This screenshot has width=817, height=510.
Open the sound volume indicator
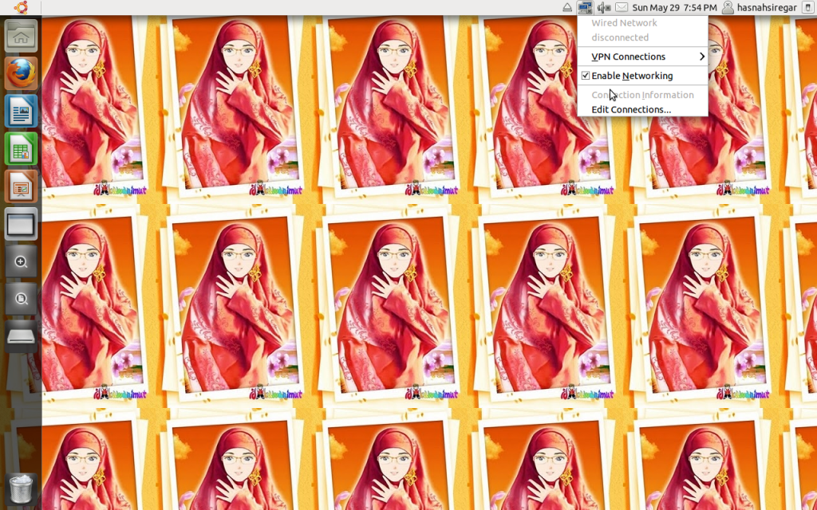[x=604, y=7]
